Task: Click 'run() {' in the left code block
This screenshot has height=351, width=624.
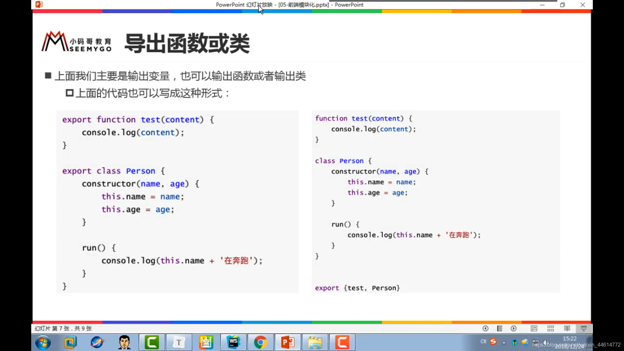Action: 99,248
